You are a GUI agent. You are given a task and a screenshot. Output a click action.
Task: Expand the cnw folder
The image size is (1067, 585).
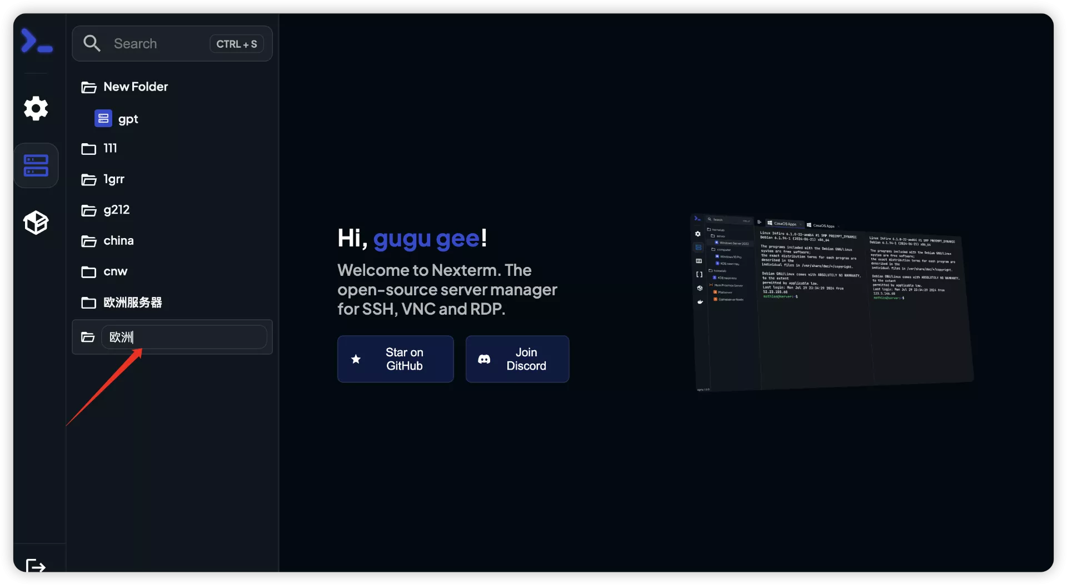pos(172,271)
